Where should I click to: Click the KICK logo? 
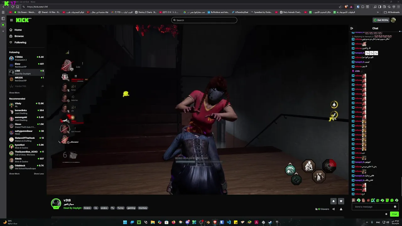24,20
